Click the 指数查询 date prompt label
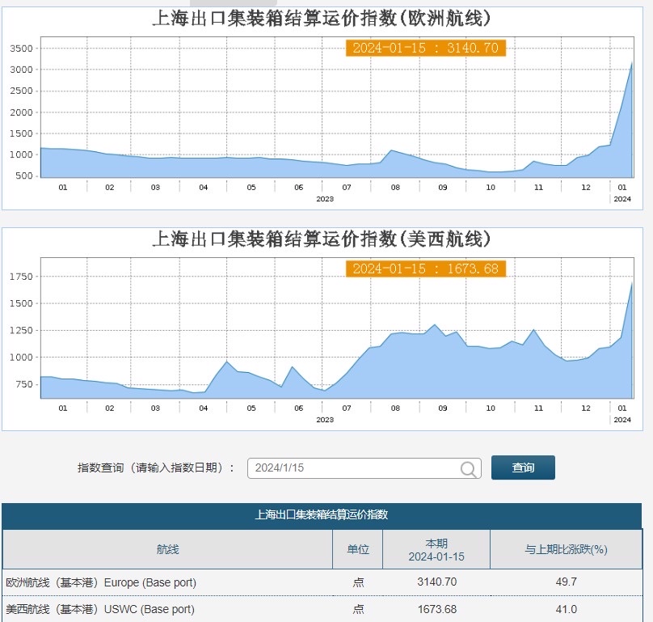 [x=156, y=468]
